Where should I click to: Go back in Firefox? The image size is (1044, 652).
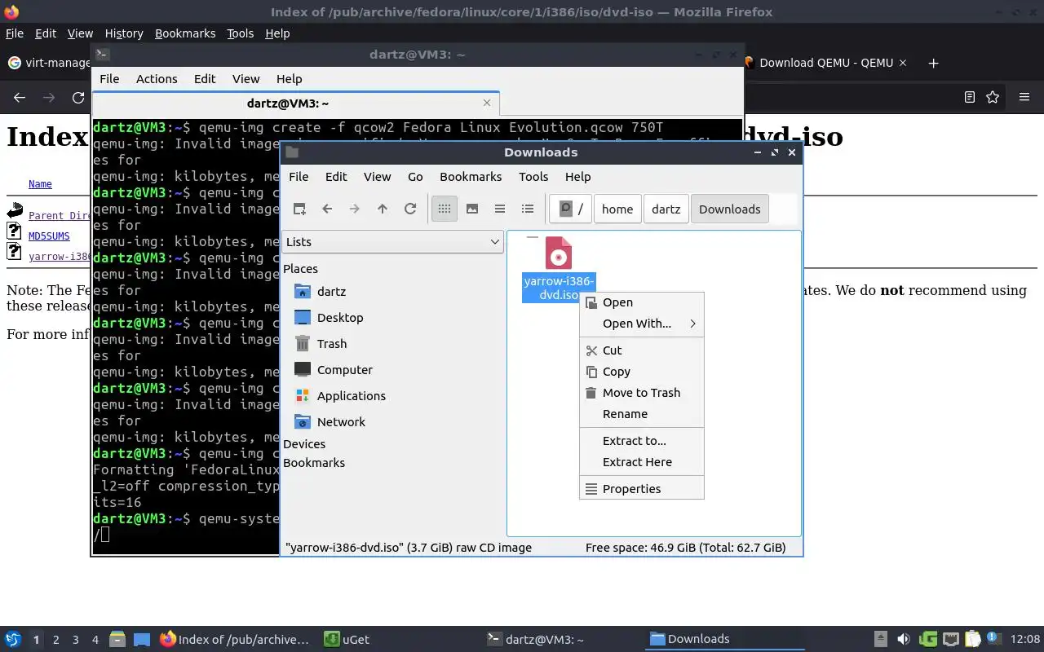[x=20, y=97]
